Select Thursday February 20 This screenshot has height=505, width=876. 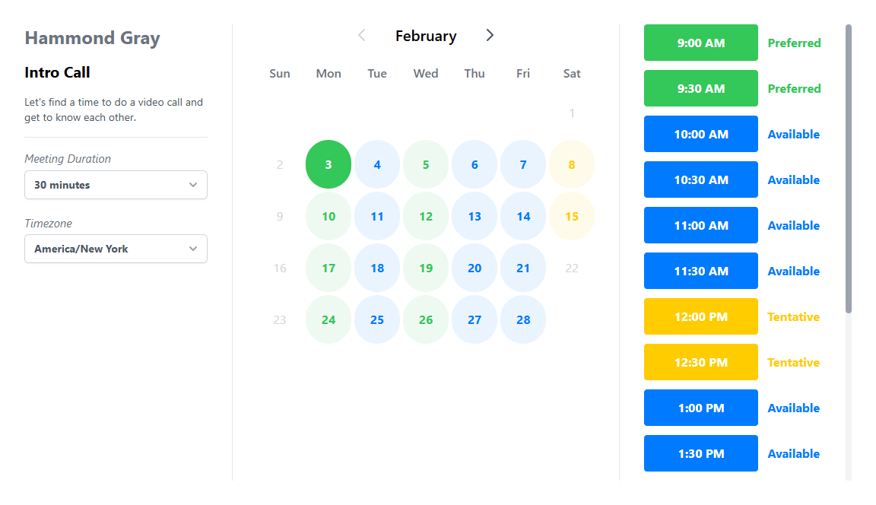coord(474,268)
